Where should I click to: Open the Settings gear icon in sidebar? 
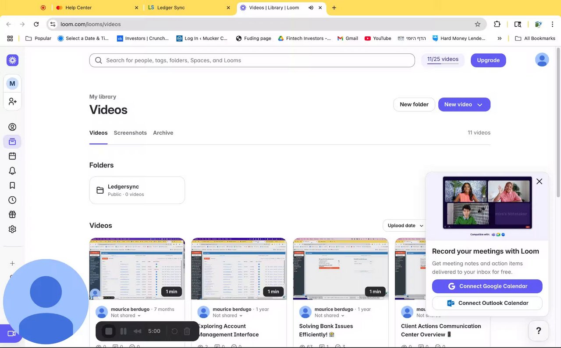coord(12,229)
